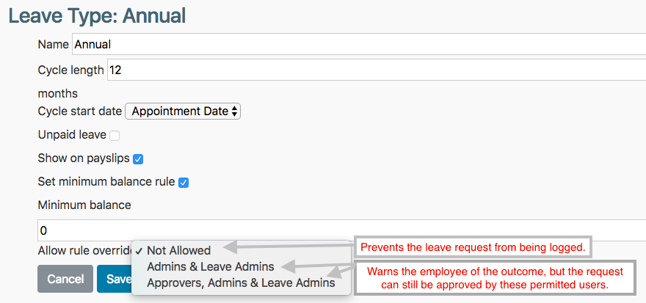This screenshot has height=303, width=646.
Task: Click the Allow rule override label
Action: tap(84, 252)
